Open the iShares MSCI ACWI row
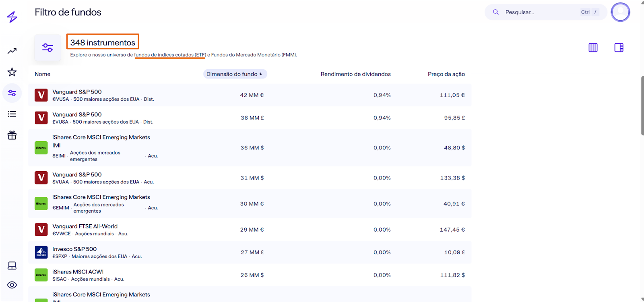The image size is (644, 302). point(250,275)
